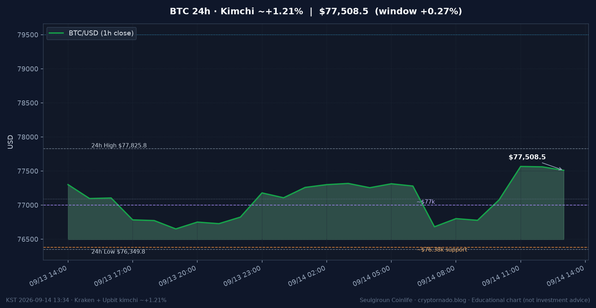596x308 pixels.
Task: Click the '09/13 14:00' x-axis label
Action: tap(48, 276)
